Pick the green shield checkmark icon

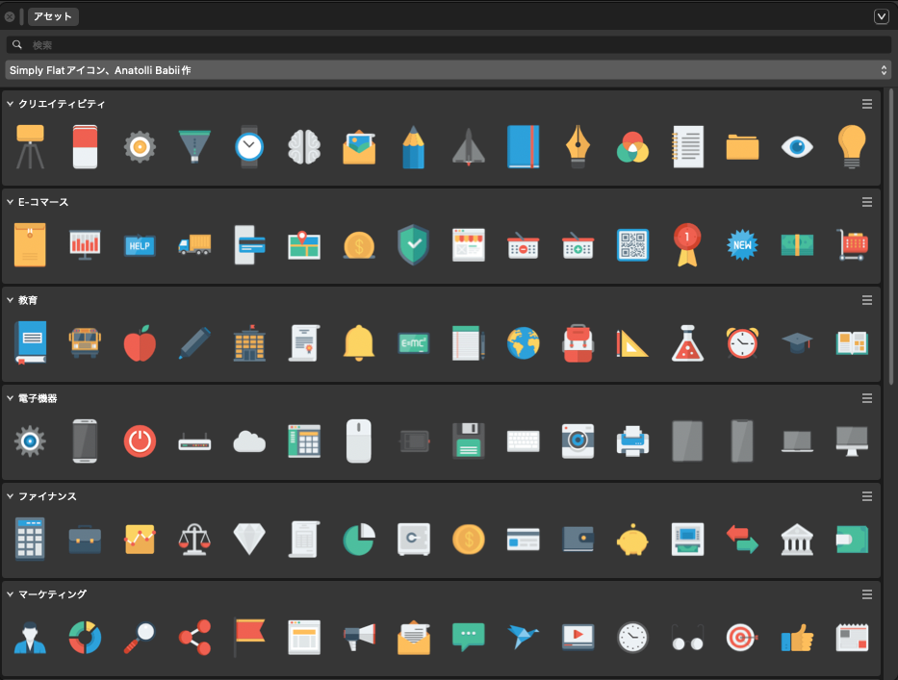(414, 245)
